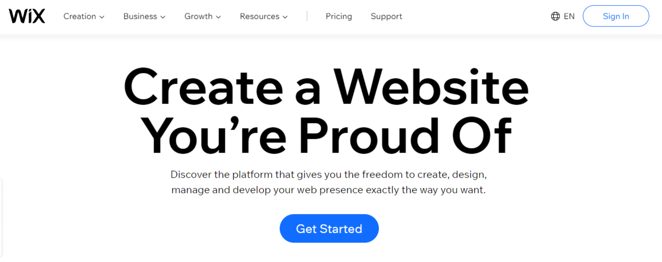Click the "You're Proud Of" headline line
The height and width of the screenshot is (262, 662).
pos(326,135)
